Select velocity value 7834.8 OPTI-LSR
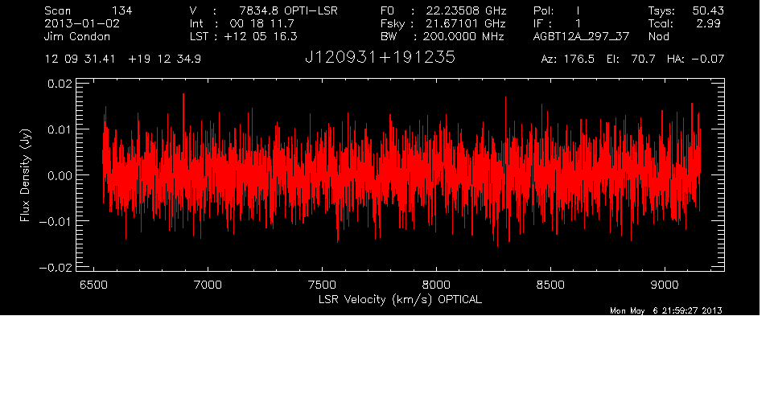This screenshot has width=774, height=394. click(288, 10)
